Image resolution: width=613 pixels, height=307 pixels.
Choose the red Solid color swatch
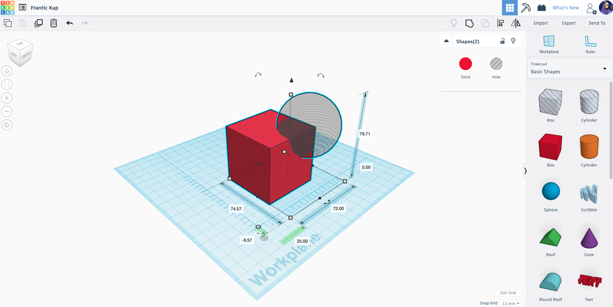[x=465, y=64]
